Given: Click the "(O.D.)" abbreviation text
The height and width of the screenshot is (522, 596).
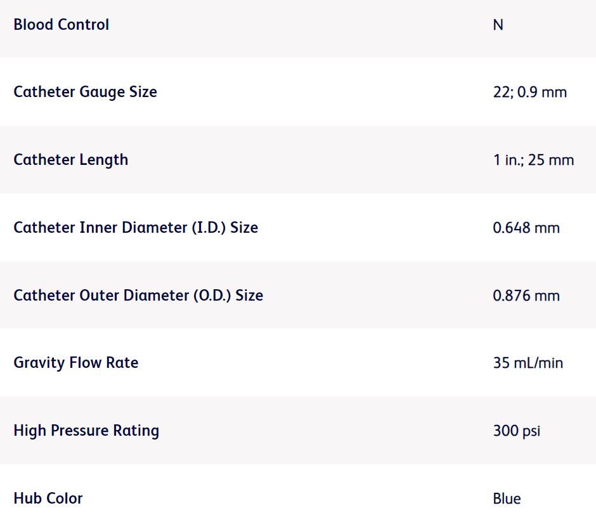Looking at the screenshot, I should pos(212,296).
